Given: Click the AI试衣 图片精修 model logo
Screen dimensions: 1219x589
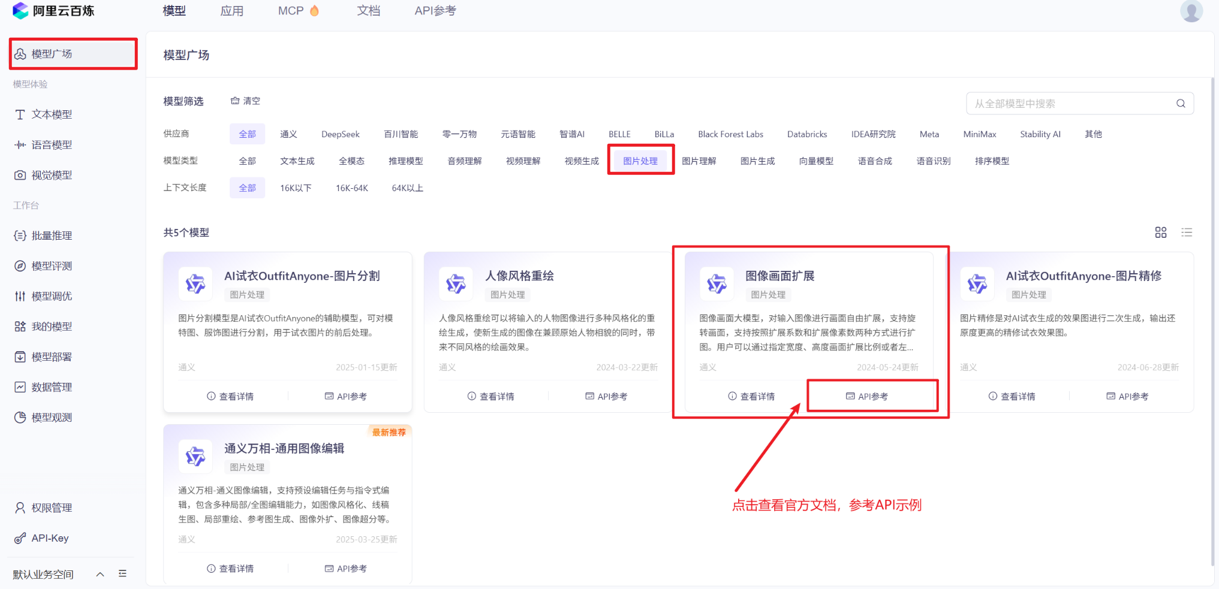Looking at the screenshot, I should click(977, 283).
